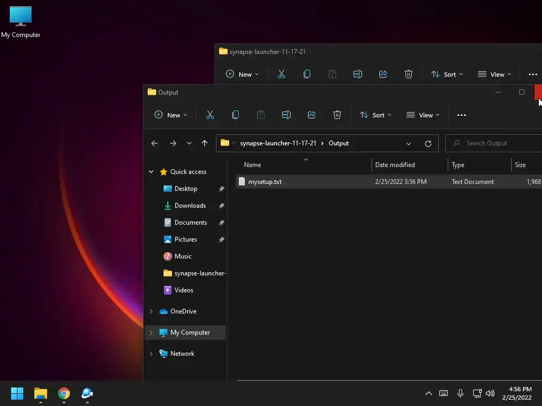The height and width of the screenshot is (406, 542).
Task: Open touch keyboard from system tray
Action: pos(444,393)
